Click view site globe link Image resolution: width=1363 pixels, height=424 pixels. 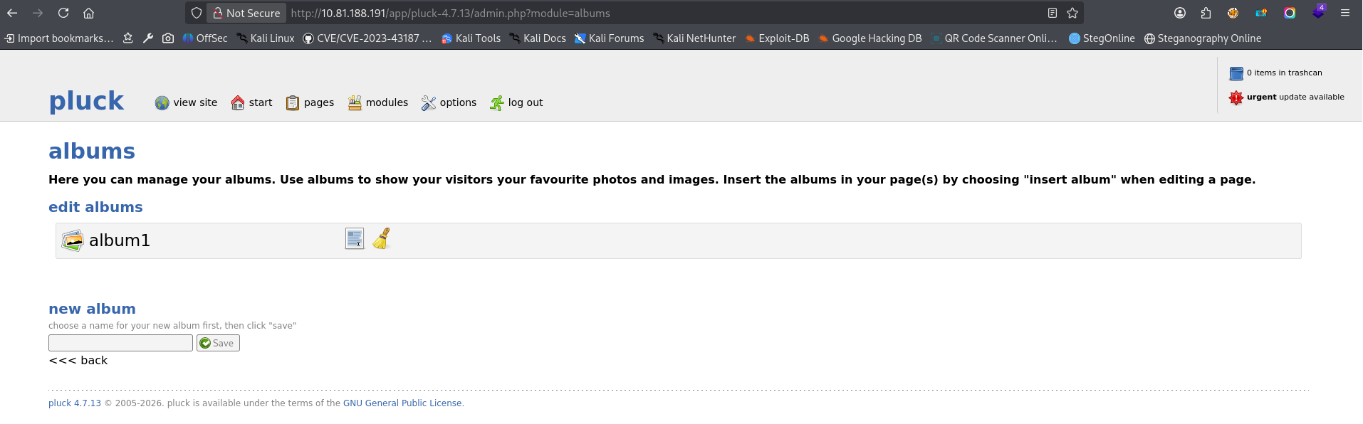tap(186, 102)
